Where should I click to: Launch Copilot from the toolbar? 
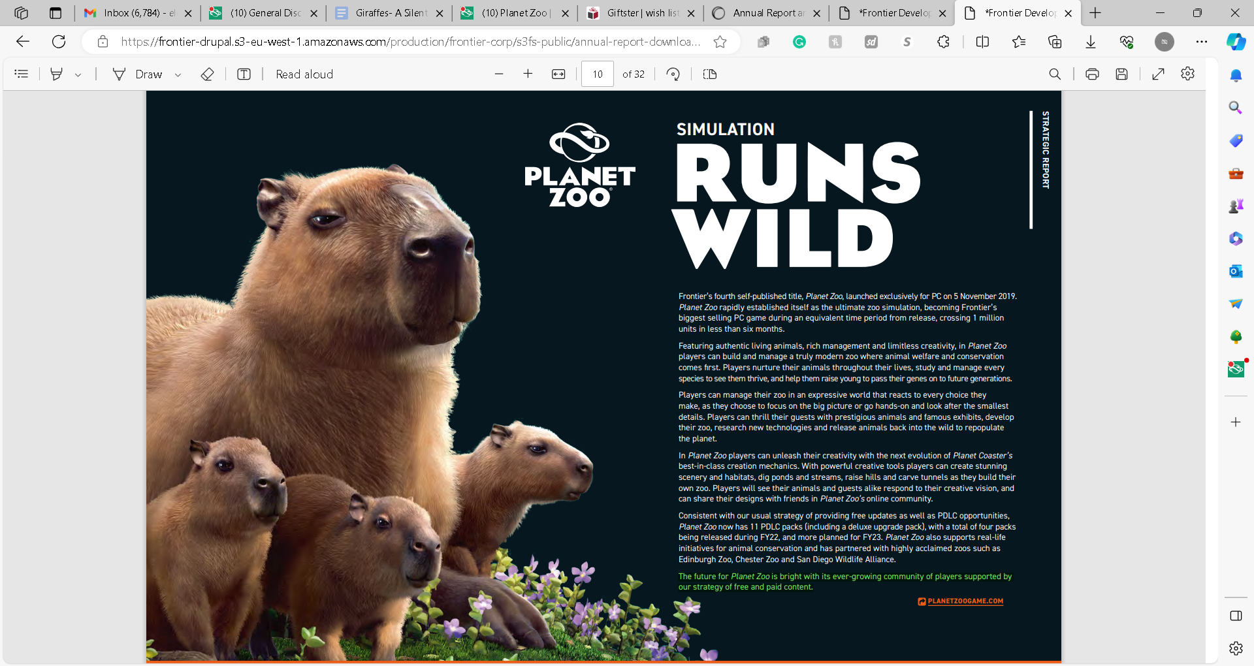[1236, 42]
